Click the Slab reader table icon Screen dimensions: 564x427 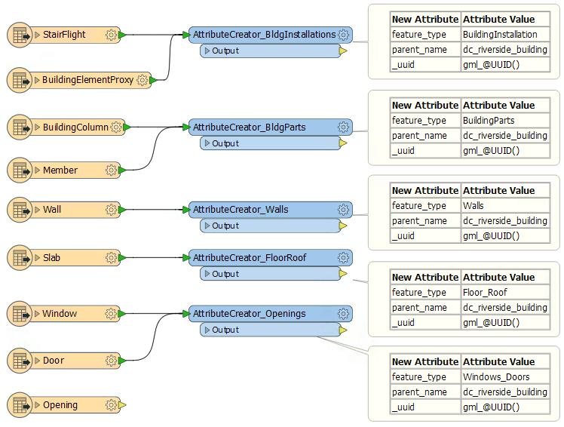click(x=20, y=258)
